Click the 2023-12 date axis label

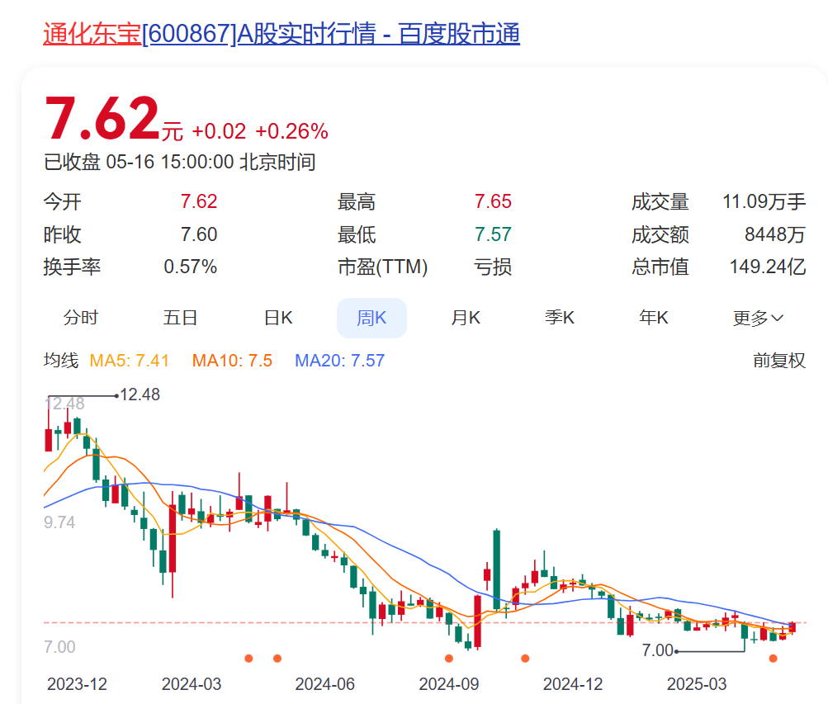tap(77, 684)
